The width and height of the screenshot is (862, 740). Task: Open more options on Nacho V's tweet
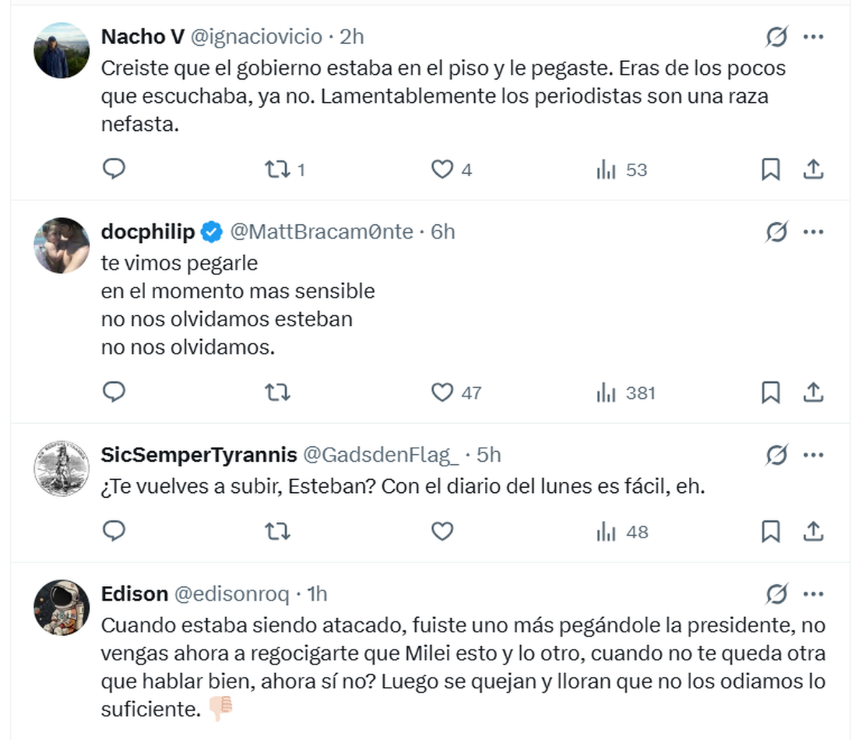[x=813, y=37]
